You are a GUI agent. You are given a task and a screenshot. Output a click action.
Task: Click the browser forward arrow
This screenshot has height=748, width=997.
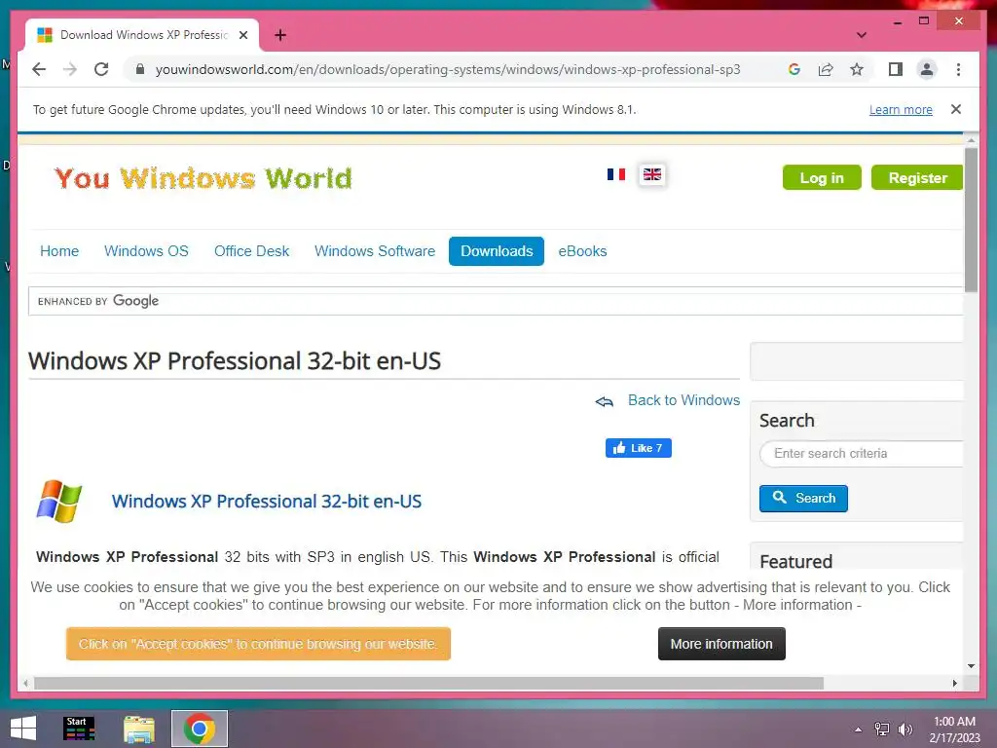(x=70, y=69)
